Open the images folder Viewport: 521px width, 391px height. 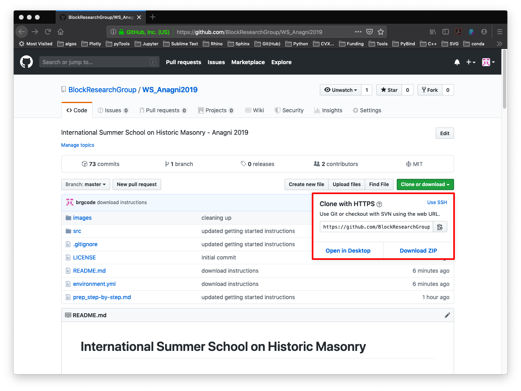click(82, 218)
